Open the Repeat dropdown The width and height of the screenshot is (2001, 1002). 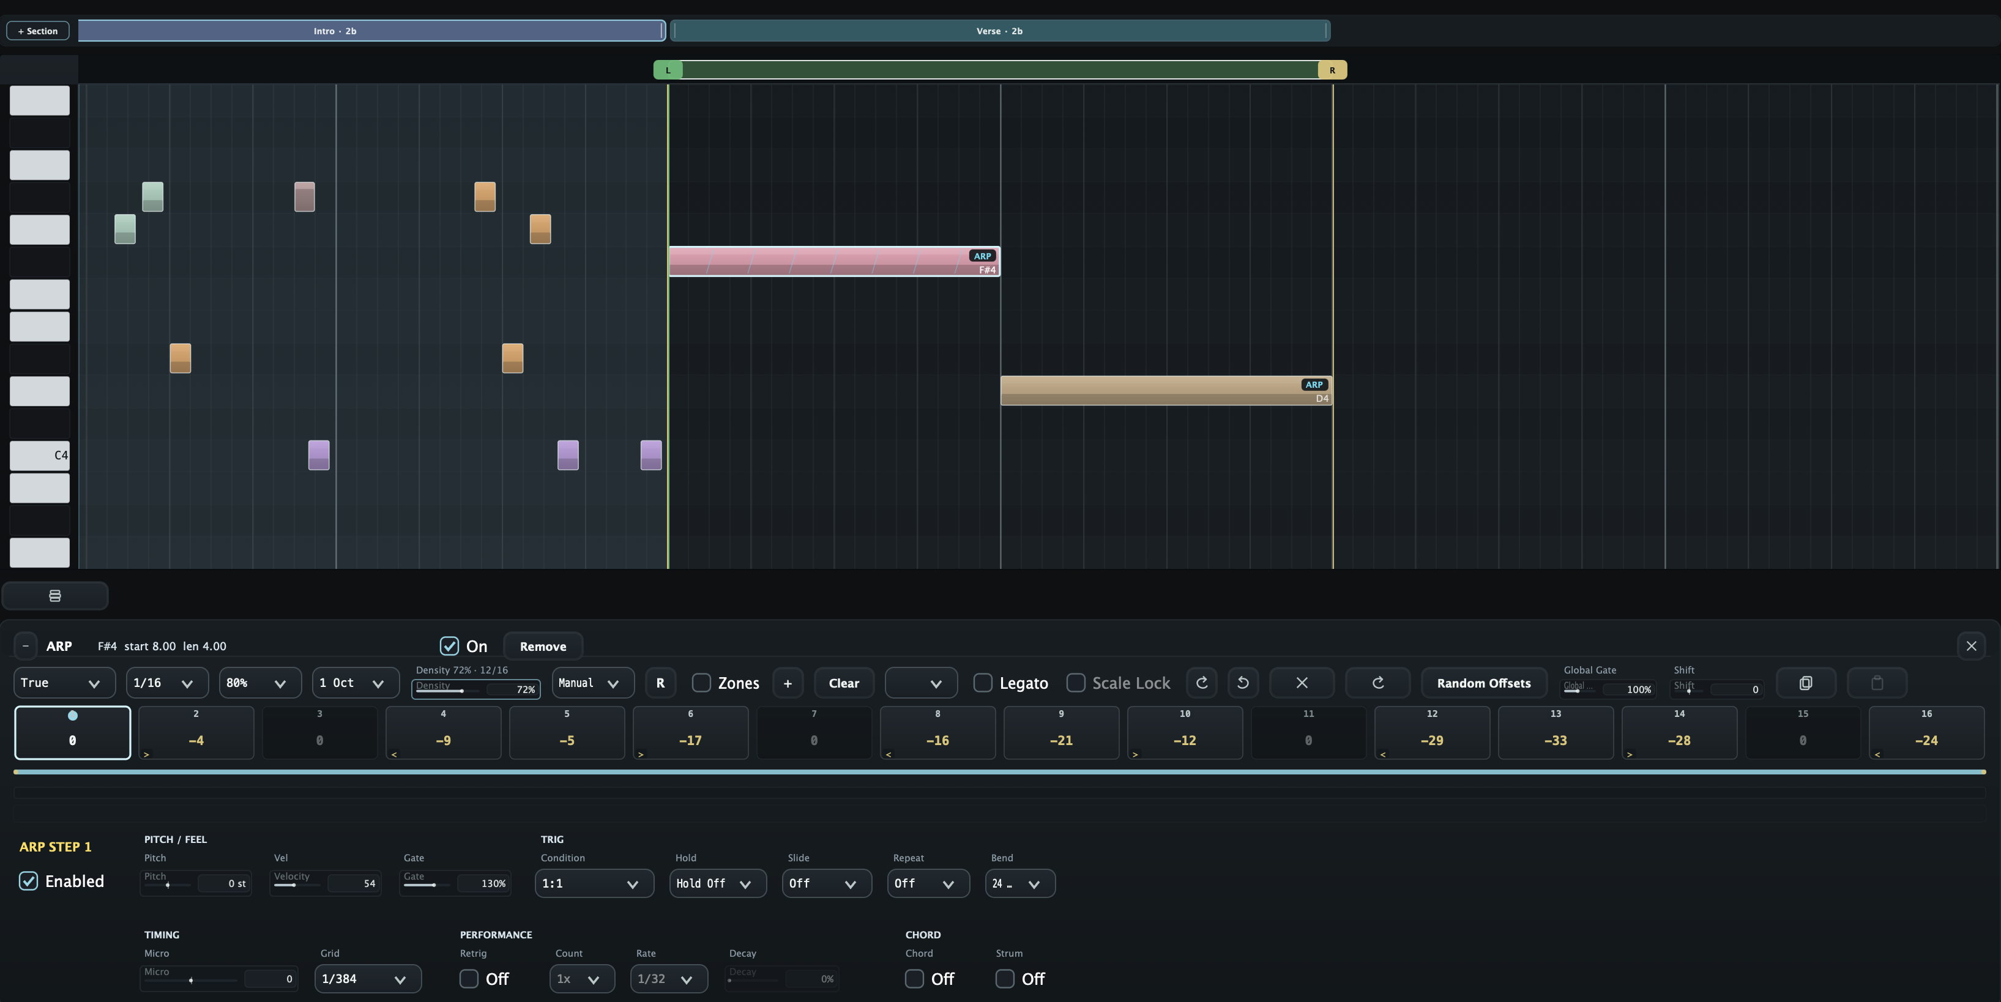pyautogui.click(x=928, y=883)
